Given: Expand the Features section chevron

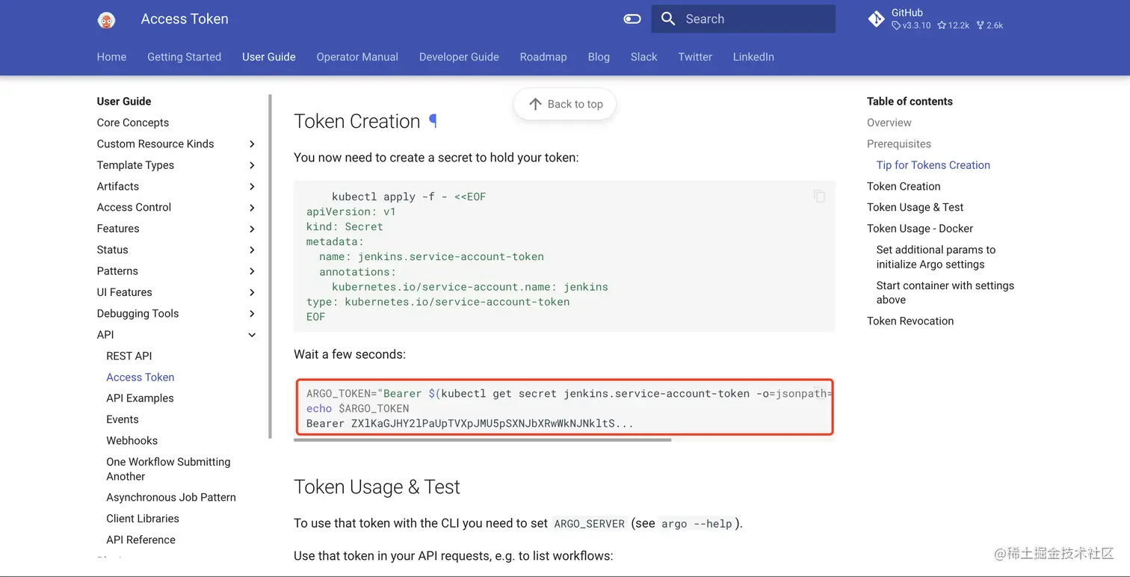Looking at the screenshot, I should pyautogui.click(x=252, y=229).
